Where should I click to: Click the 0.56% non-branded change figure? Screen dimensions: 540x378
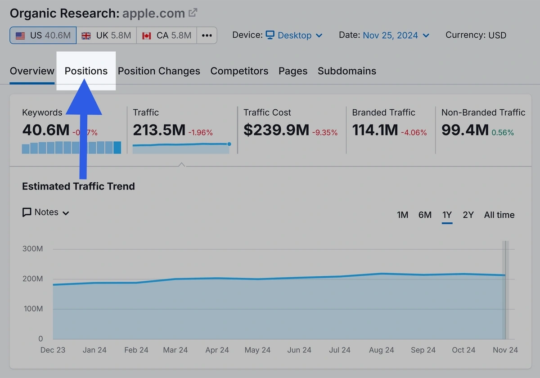tap(503, 132)
